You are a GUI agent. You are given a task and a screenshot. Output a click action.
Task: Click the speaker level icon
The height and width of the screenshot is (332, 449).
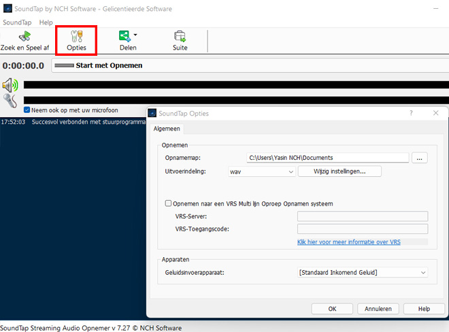click(10, 85)
